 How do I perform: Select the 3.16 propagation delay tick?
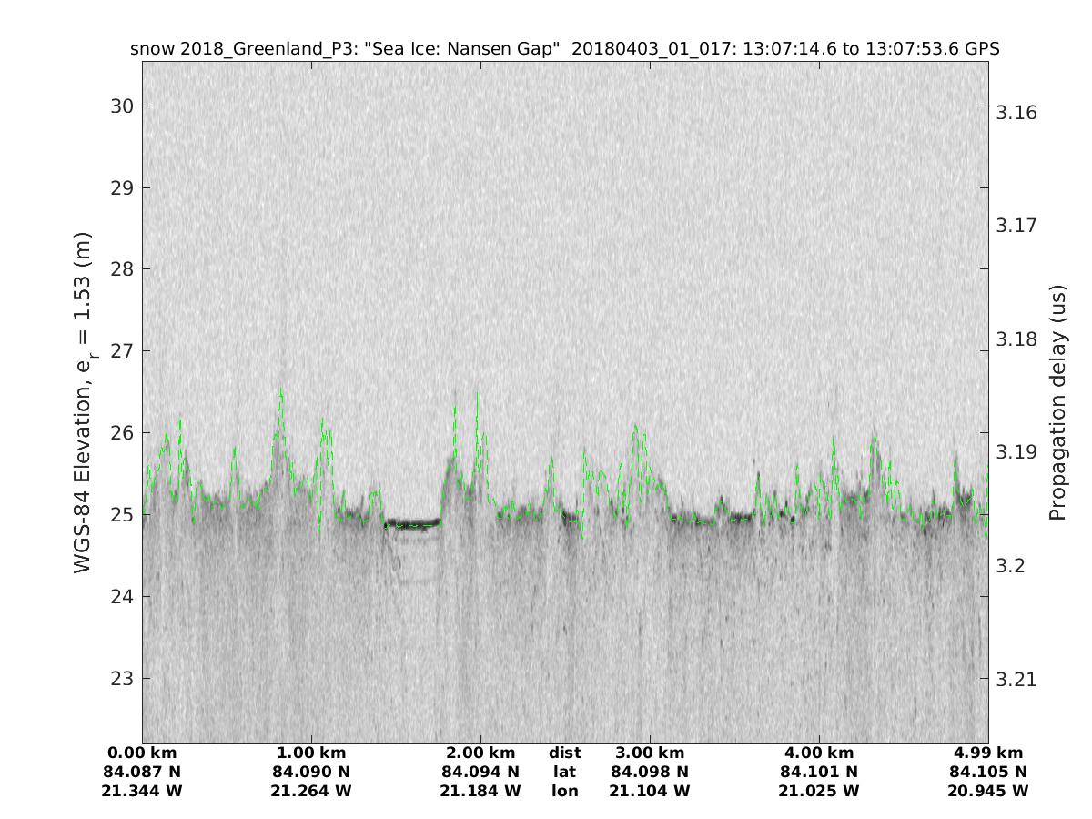(1017, 113)
